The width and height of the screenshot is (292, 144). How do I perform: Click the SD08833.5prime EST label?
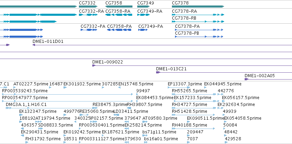pyautogui.click(x=56, y=125)
